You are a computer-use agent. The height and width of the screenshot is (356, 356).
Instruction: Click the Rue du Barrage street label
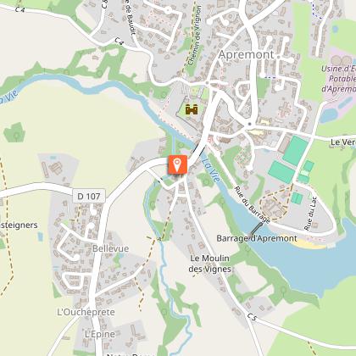(252, 204)
